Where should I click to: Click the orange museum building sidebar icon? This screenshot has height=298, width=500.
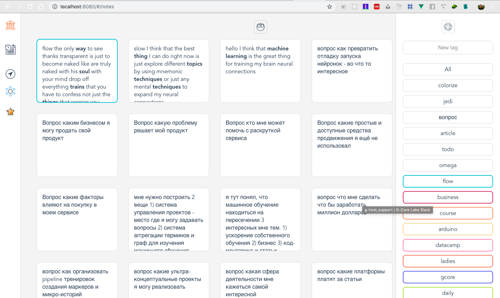(x=10, y=25)
